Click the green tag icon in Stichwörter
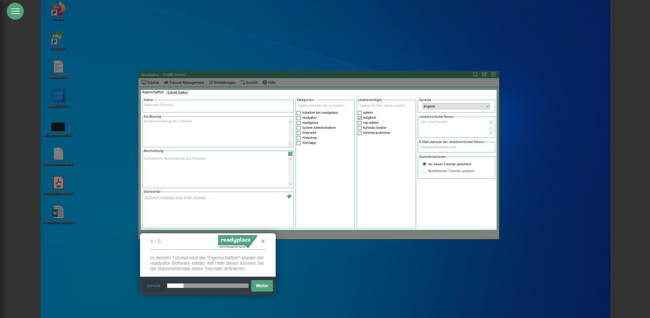 (x=289, y=196)
